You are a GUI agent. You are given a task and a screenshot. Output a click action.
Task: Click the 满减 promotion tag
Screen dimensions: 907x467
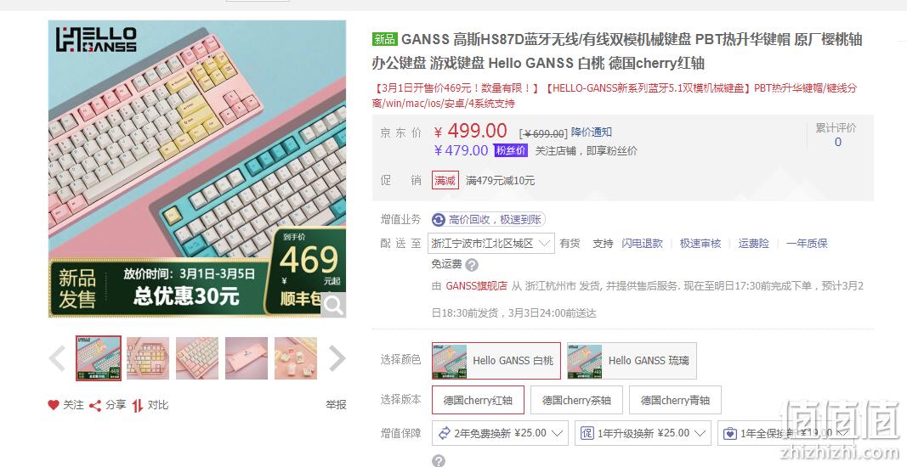445,180
